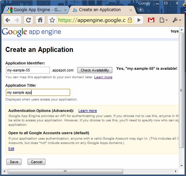Open the home page icon
186x176 pixels.
(40, 20)
